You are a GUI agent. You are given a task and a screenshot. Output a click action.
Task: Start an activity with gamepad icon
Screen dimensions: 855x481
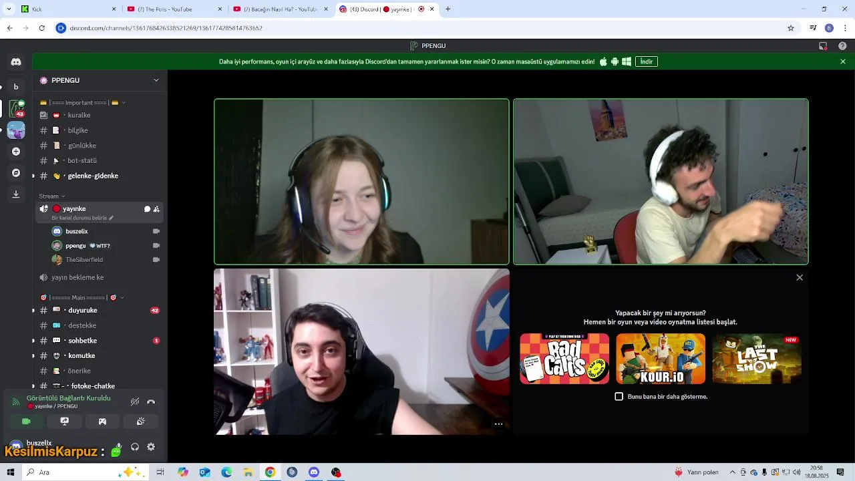[102, 422]
